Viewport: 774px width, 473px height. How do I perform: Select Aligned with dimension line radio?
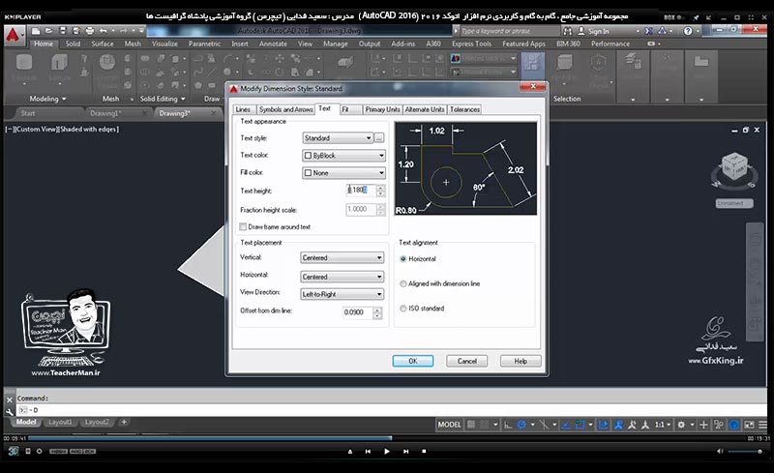click(403, 283)
